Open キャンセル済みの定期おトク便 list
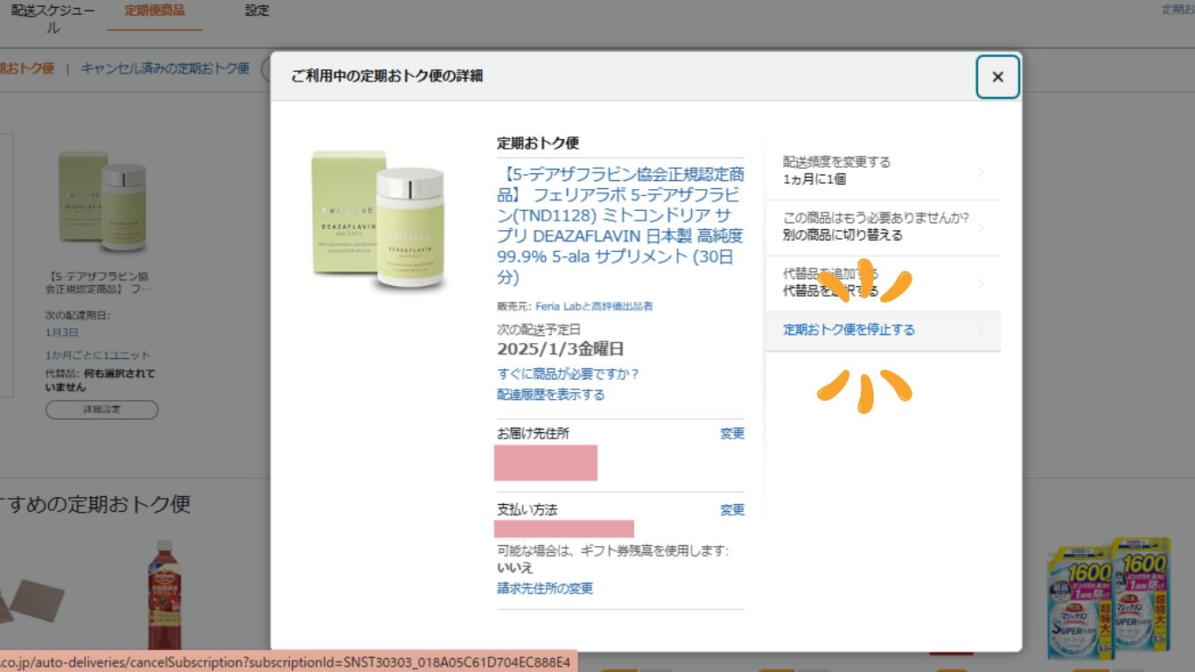 (165, 68)
